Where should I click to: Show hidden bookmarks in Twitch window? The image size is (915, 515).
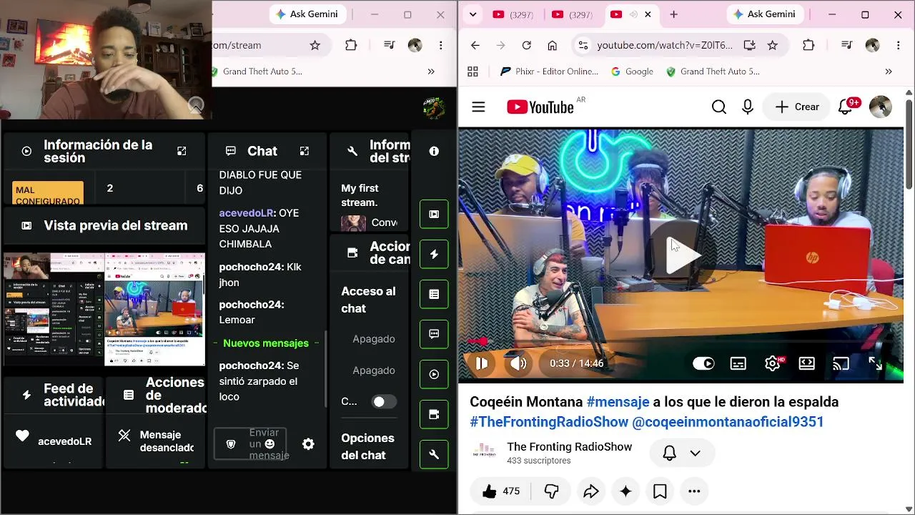[431, 72]
